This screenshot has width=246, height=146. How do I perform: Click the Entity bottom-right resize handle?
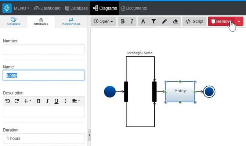point(195,102)
